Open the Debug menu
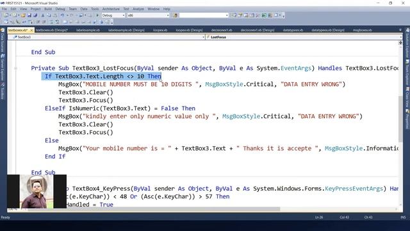Image resolution: width=410 pixels, height=231 pixels. coord(60,9)
